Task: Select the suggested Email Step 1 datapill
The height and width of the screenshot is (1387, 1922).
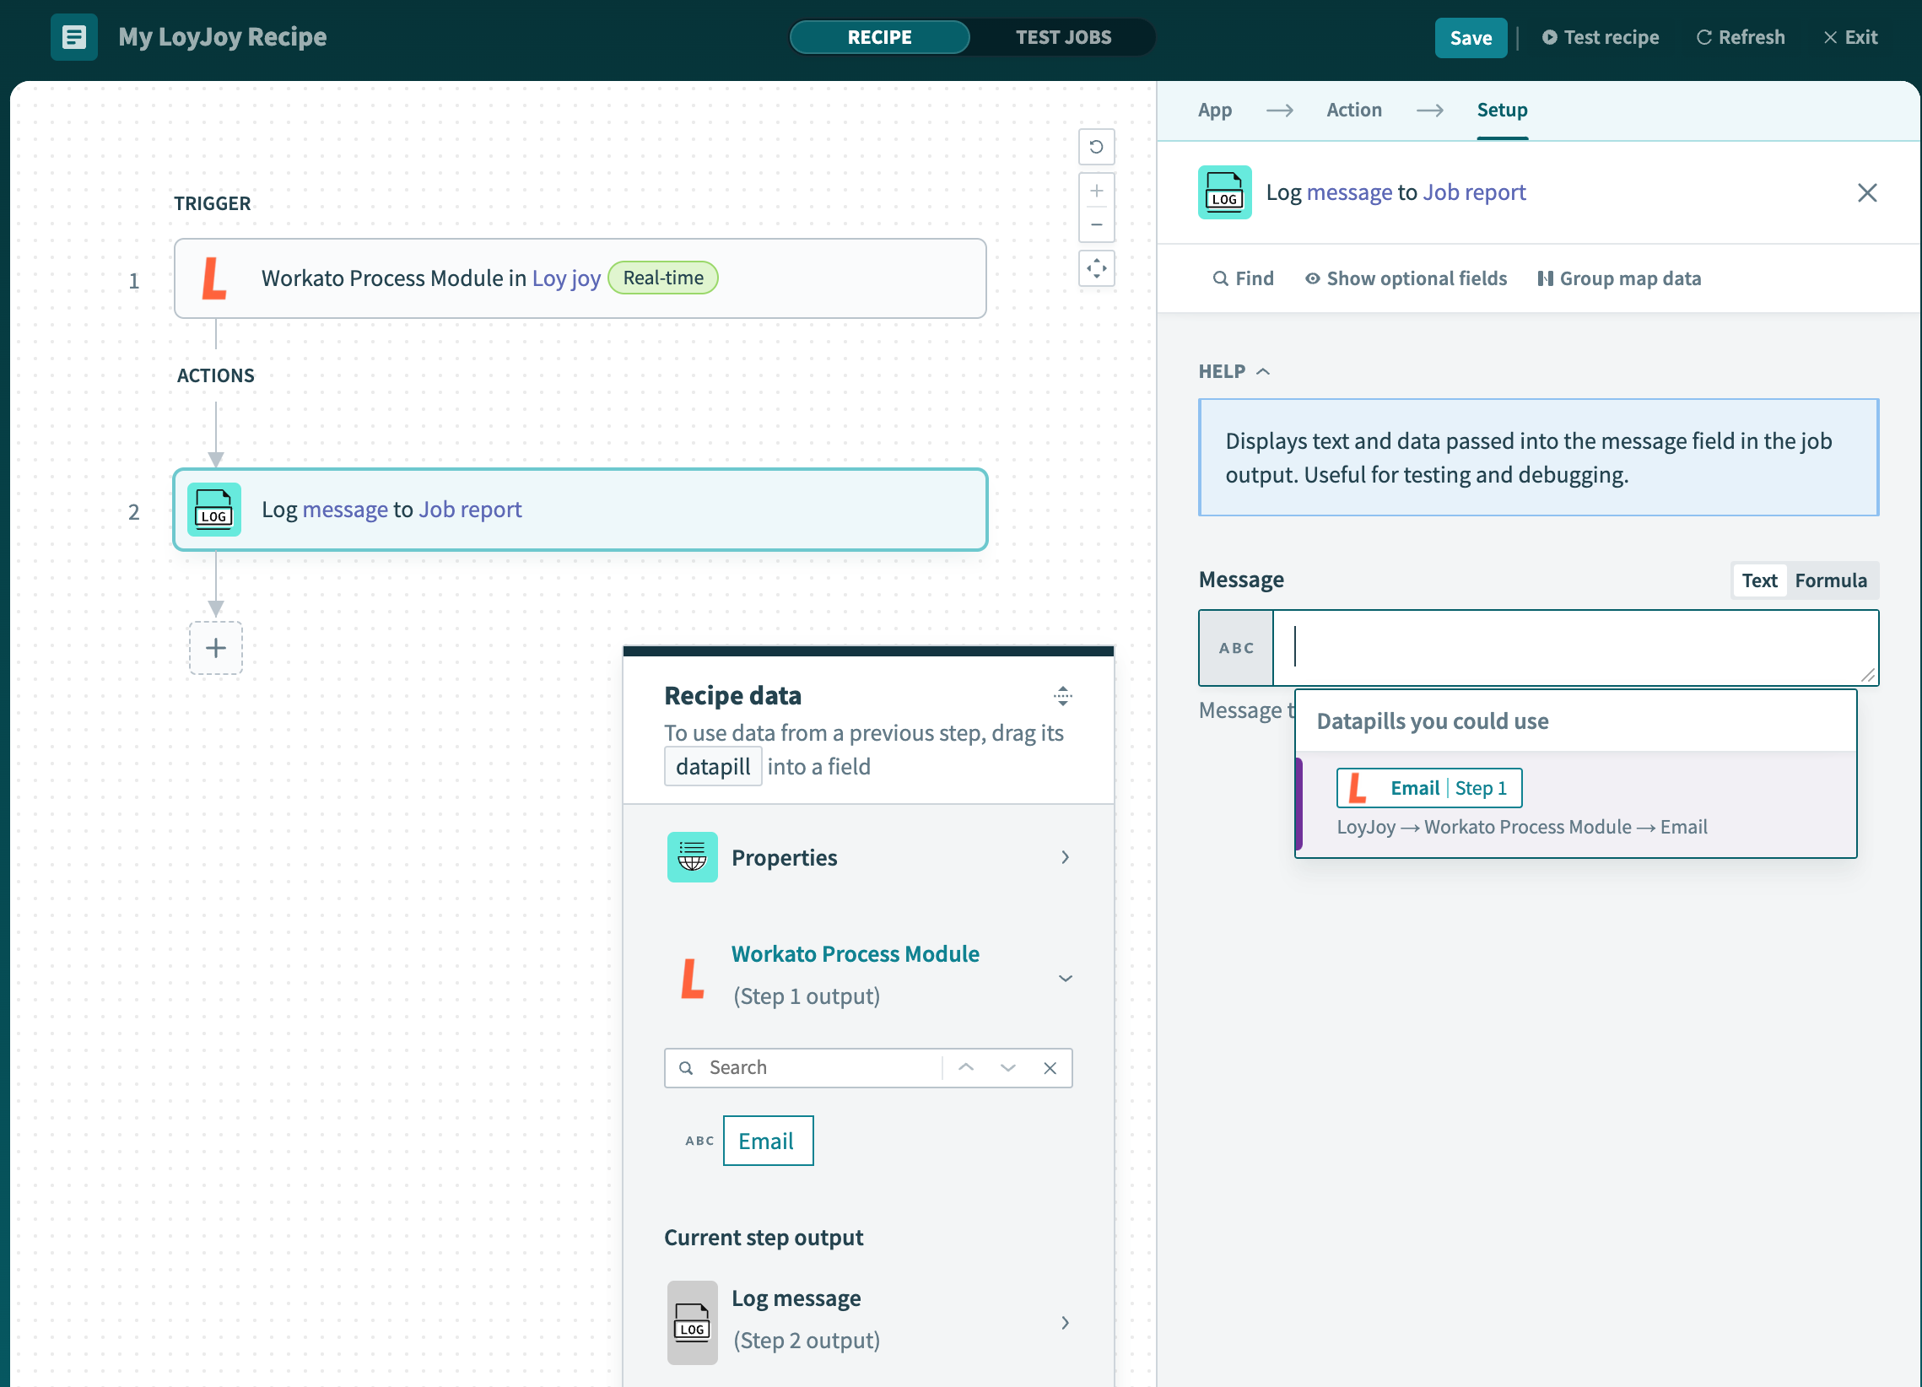Action: click(1428, 788)
